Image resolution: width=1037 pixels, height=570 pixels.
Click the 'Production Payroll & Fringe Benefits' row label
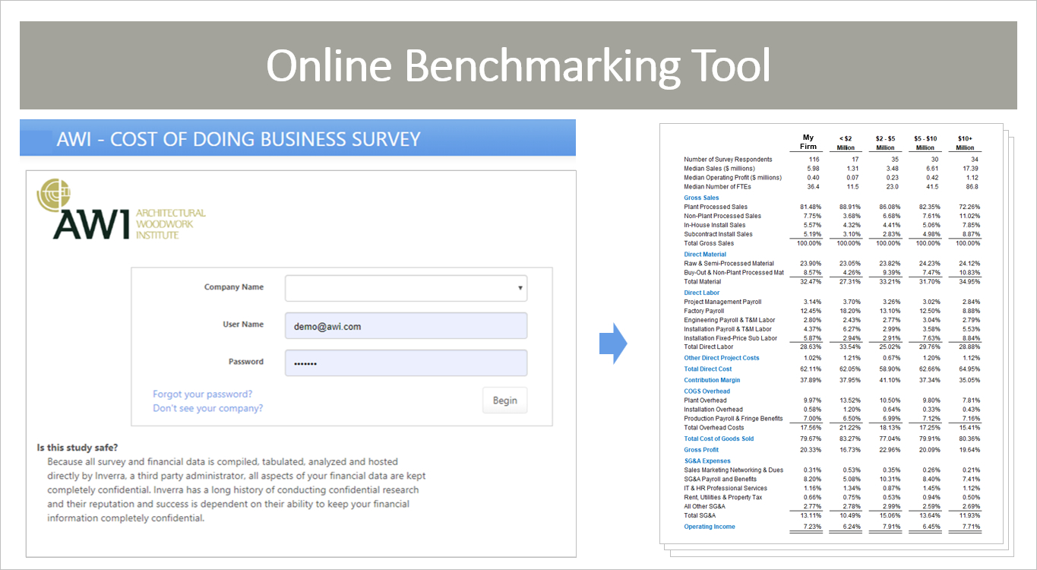(733, 419)
